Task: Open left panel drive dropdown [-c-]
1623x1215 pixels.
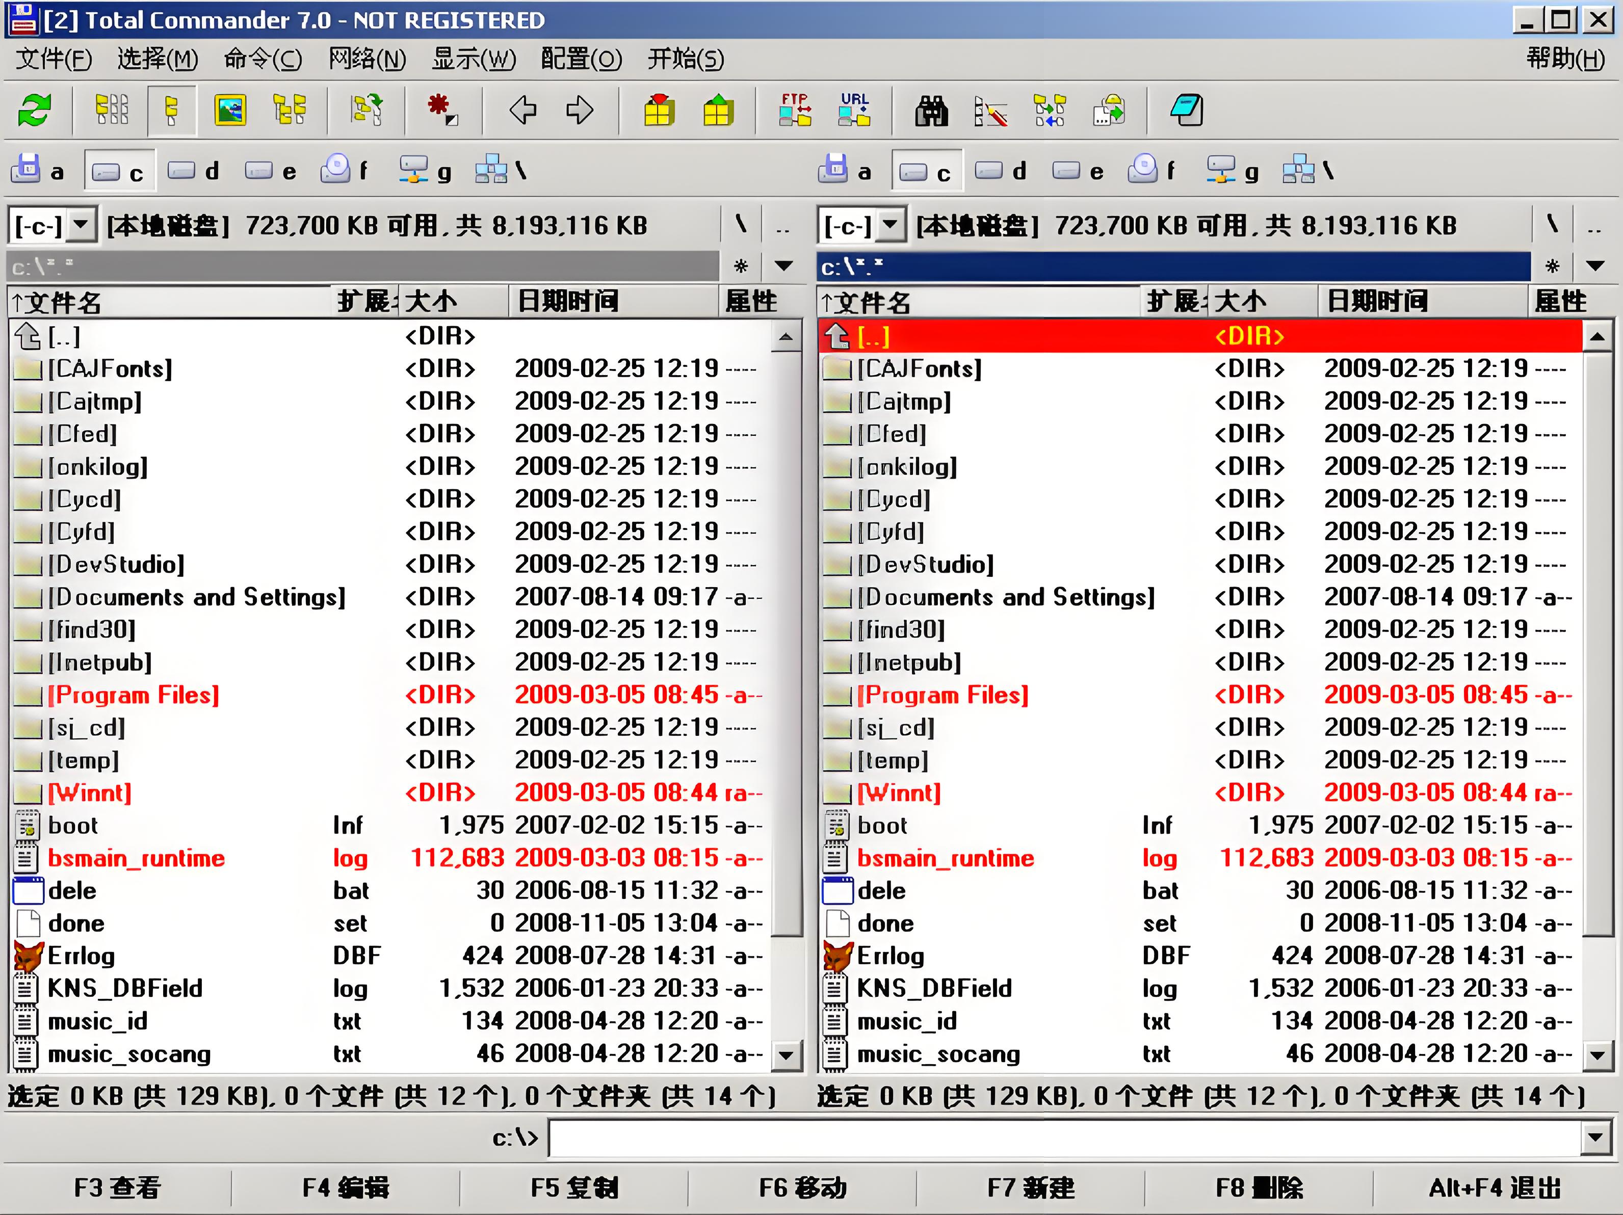Action: click(x=82, y=225)
